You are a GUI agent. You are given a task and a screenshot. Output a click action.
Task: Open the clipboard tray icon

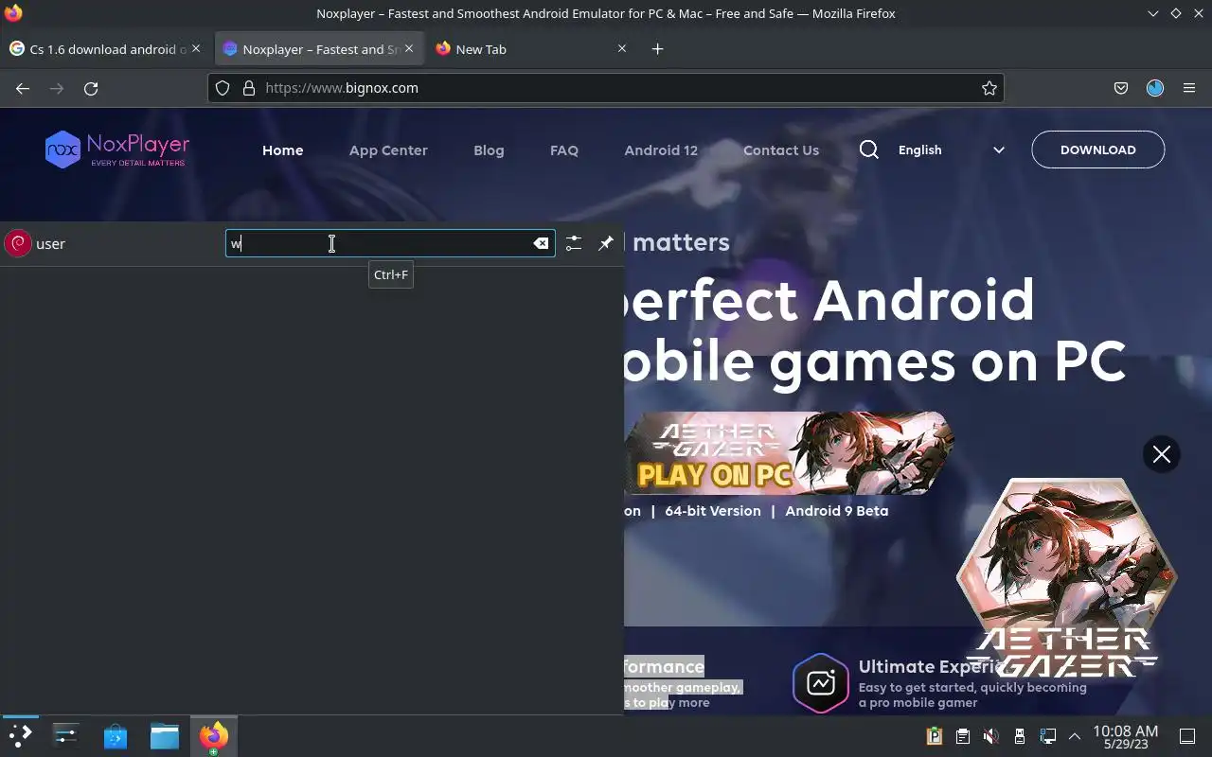962,736
